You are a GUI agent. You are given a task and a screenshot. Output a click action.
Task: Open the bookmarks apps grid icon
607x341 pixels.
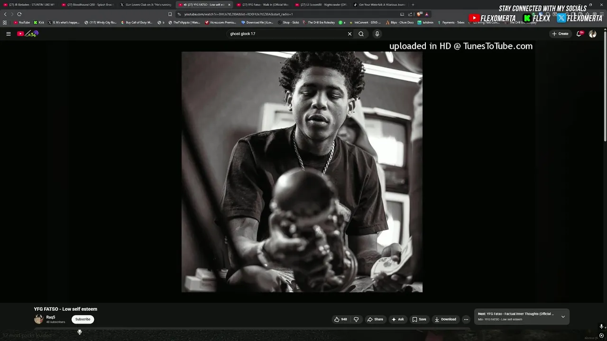coord(5,22)
